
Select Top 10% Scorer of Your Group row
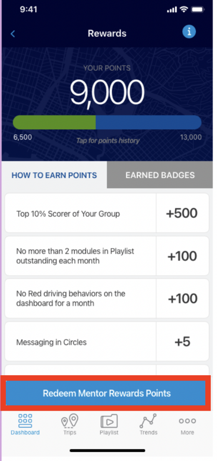[107, 213]
